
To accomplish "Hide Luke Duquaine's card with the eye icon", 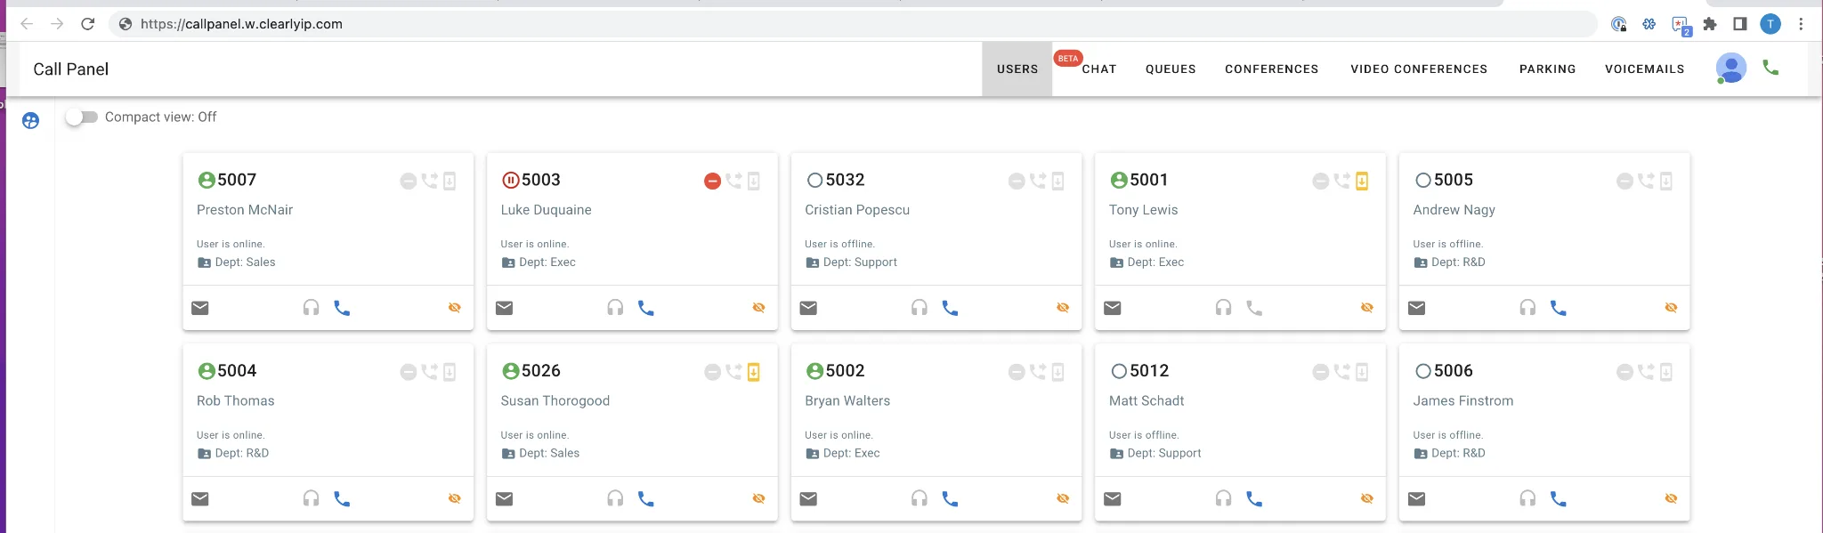I will click(x=758, y=308).
